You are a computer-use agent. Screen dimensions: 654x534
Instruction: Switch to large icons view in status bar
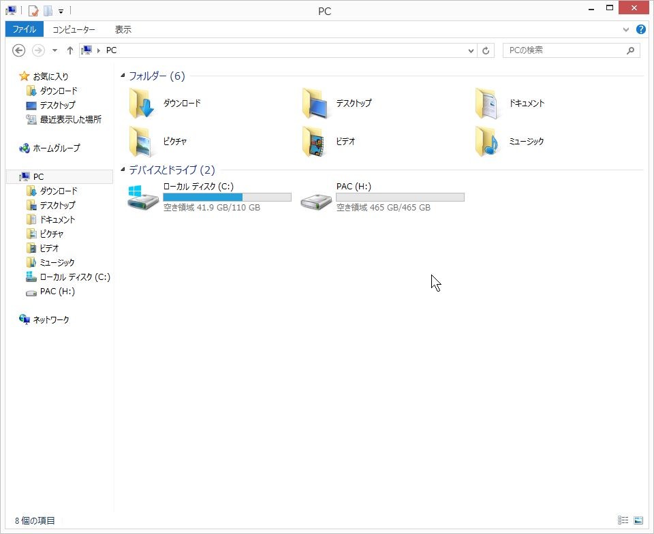(638, 520)
